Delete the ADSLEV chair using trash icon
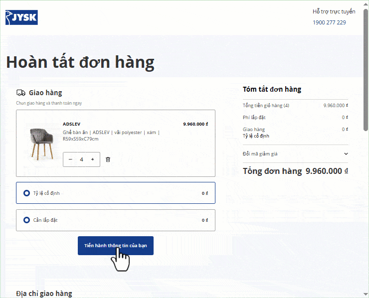 (108, 159)
